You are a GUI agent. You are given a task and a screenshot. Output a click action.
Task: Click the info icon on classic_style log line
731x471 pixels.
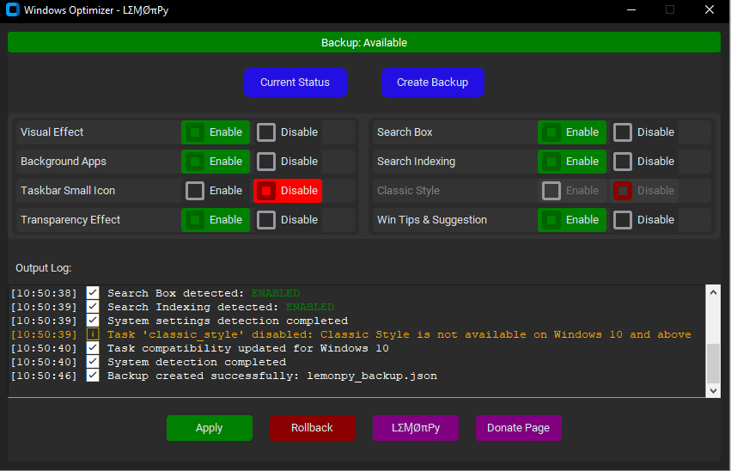point(93,334)
